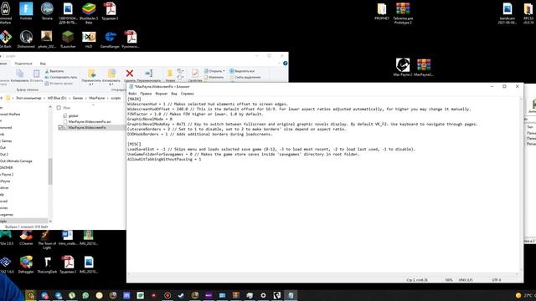Open the Explorer help question mark icon
Viewport: 536px width, 301px height.
click(285, 64)
